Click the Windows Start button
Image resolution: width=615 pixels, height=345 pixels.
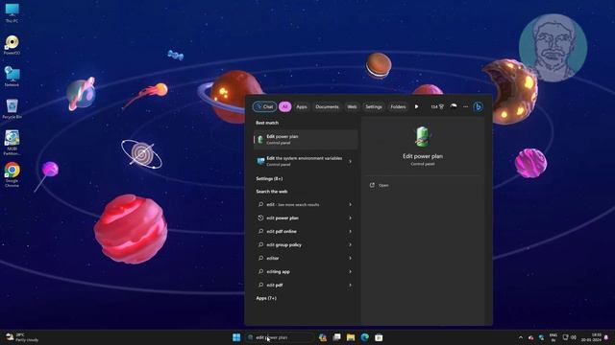(236, 337)
